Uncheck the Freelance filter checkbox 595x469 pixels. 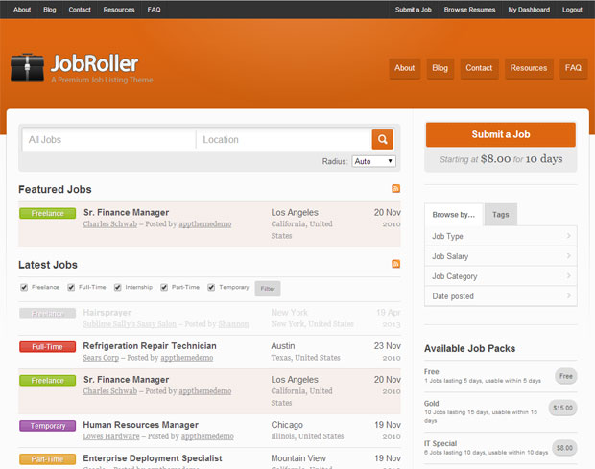click(24, 287)
